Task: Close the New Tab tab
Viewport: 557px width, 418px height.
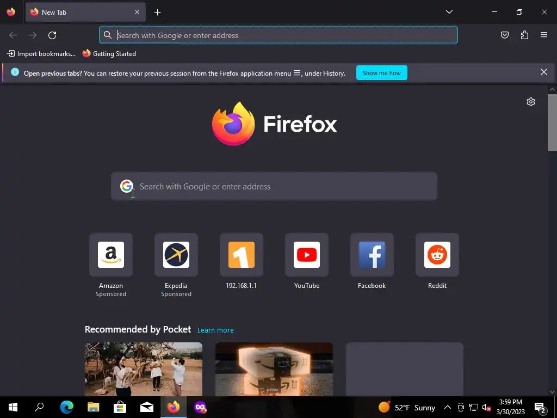Action: click(x=137, y=12)
